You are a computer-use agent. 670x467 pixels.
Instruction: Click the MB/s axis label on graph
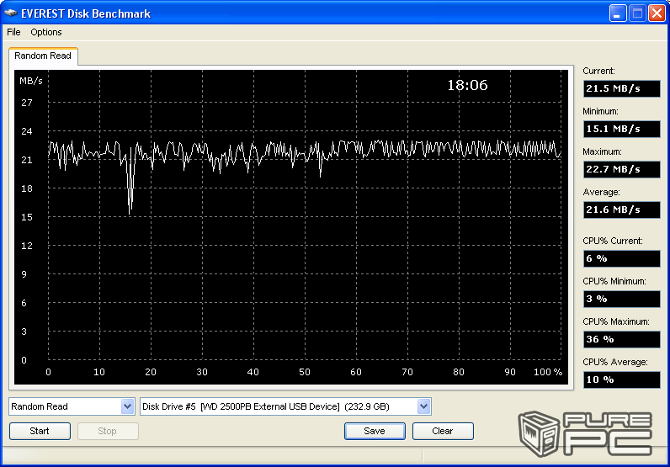pos(31,81)
